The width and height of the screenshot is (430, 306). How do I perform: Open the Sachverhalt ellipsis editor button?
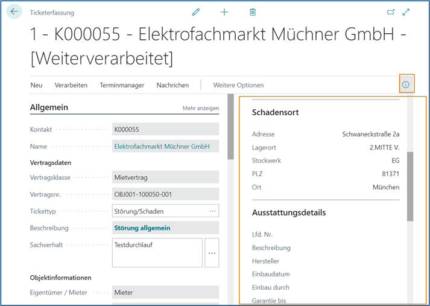212,253
